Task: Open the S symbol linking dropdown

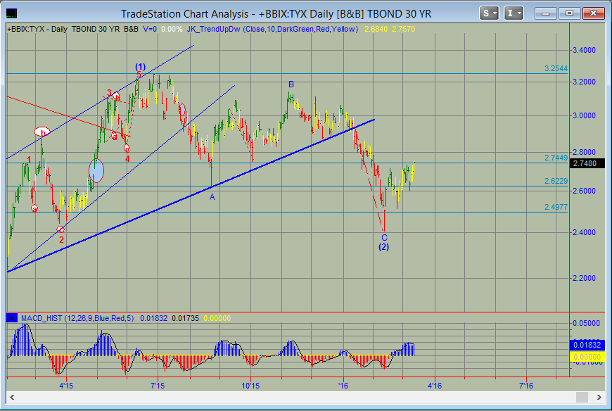Action: [490, 13]
